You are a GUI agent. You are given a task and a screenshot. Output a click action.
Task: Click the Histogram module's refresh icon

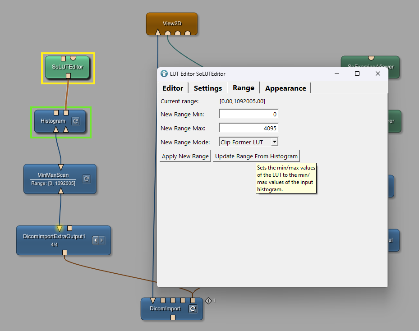76,121
